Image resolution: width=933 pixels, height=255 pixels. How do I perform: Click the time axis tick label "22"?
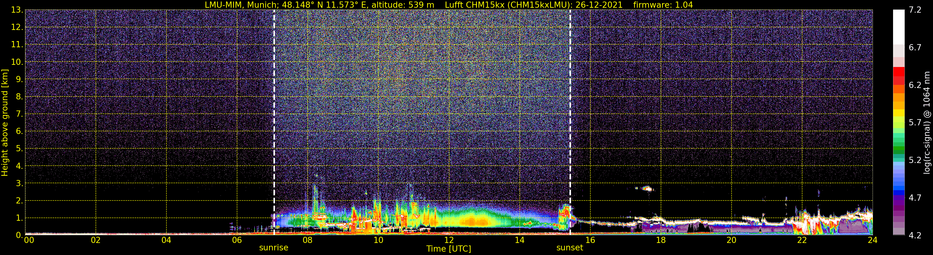(802, 240)
